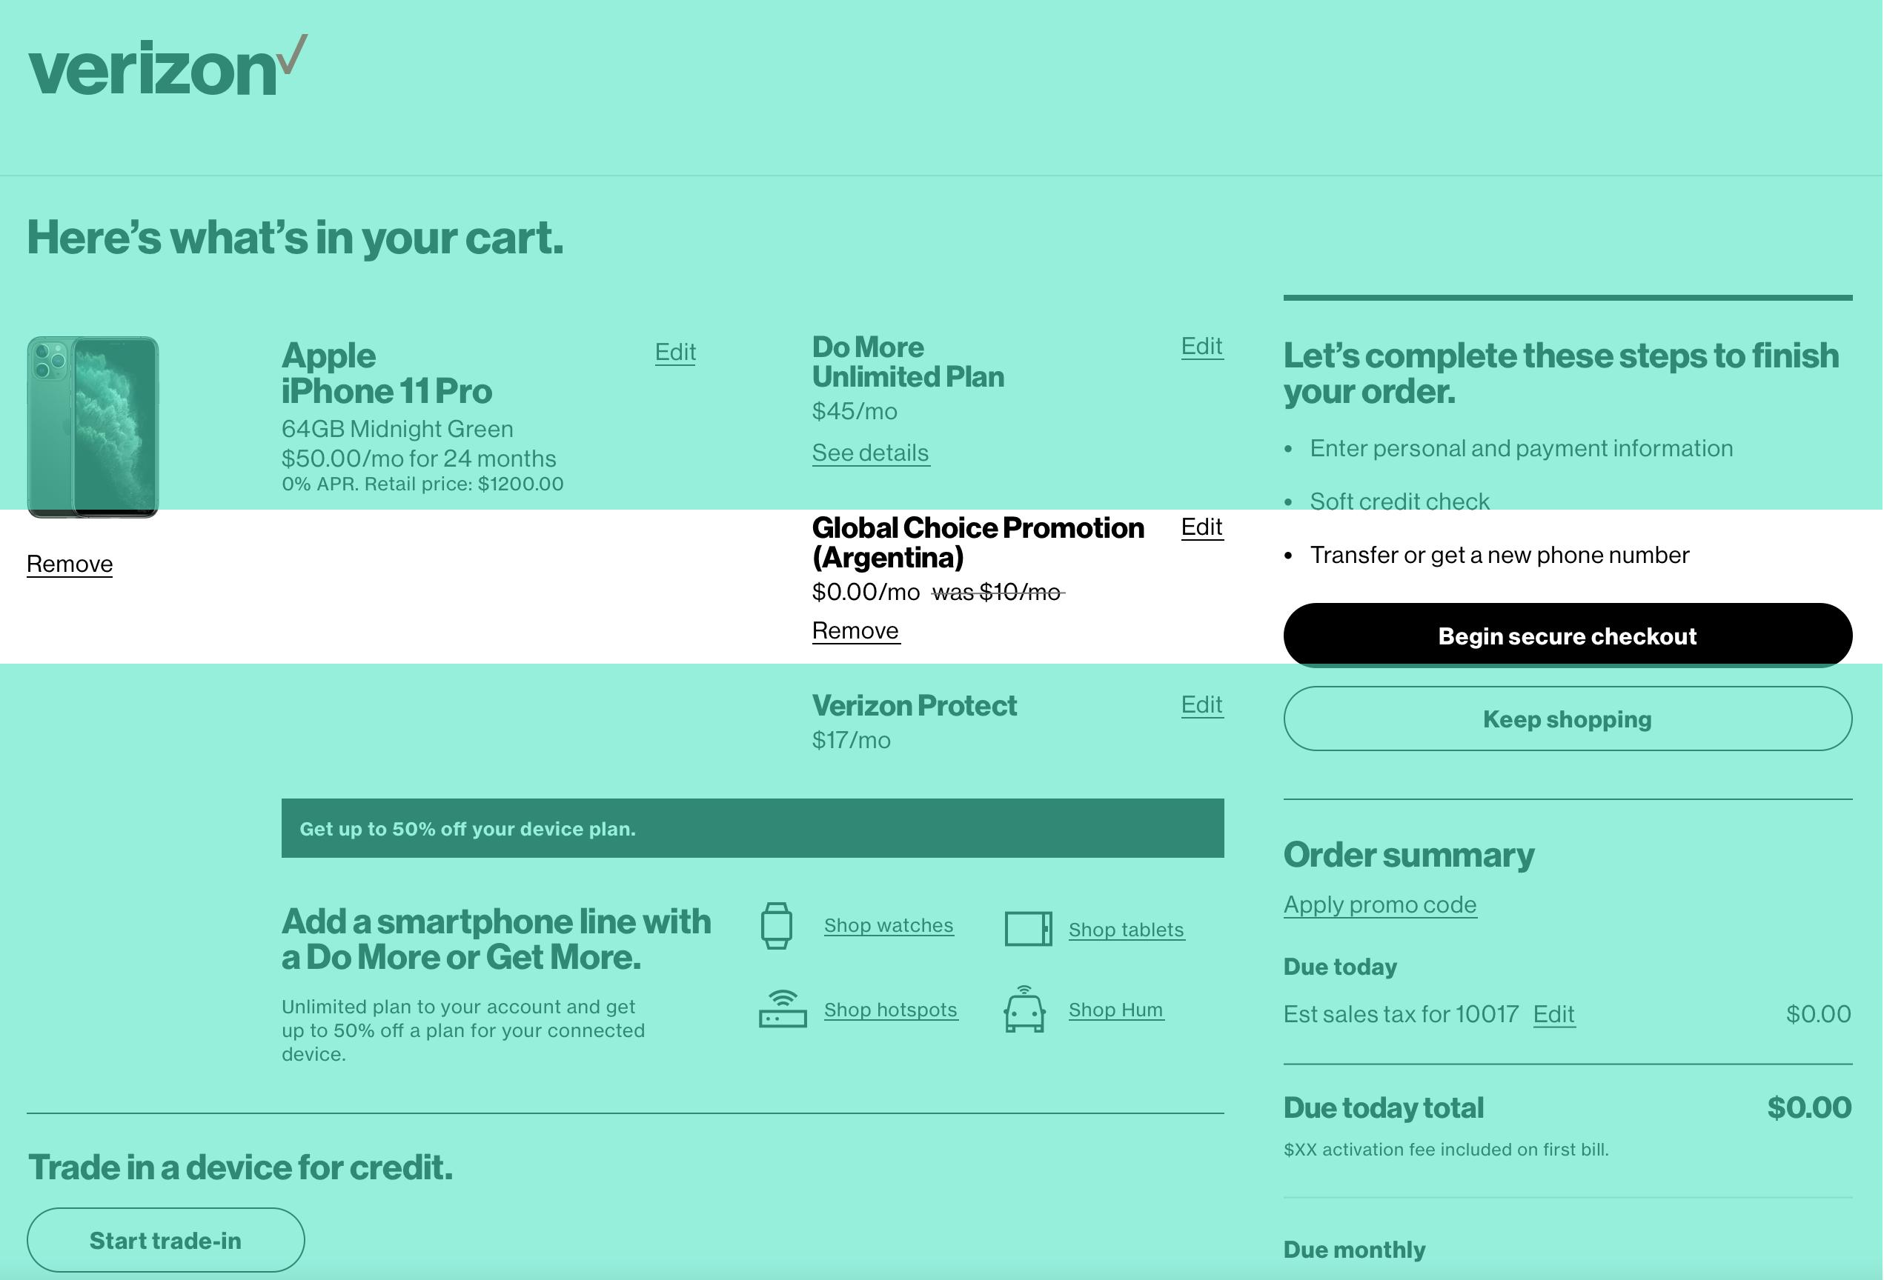The width and height of the screenshot is (1884, 1280).
Task: Start a device trade-in
Action: pos(165,1239)
